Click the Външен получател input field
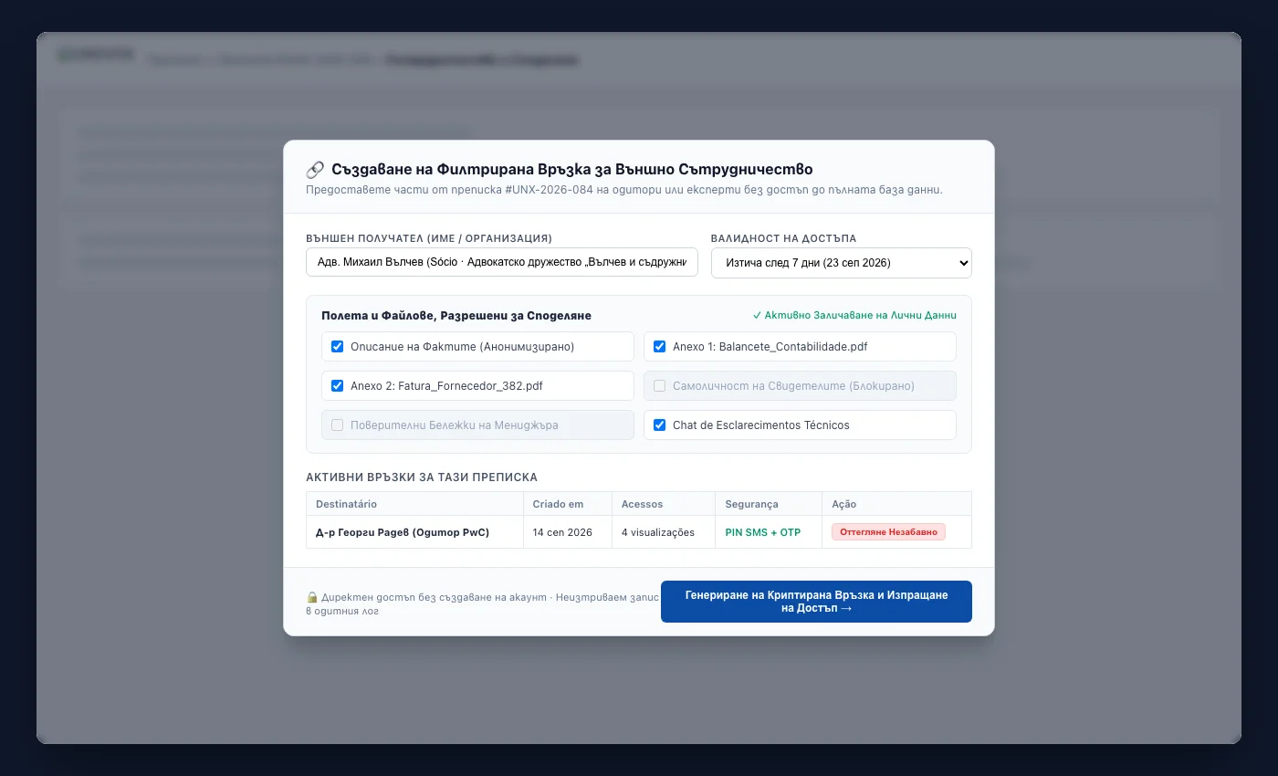This screenshot has width=1278, height=776. (502, 263)
